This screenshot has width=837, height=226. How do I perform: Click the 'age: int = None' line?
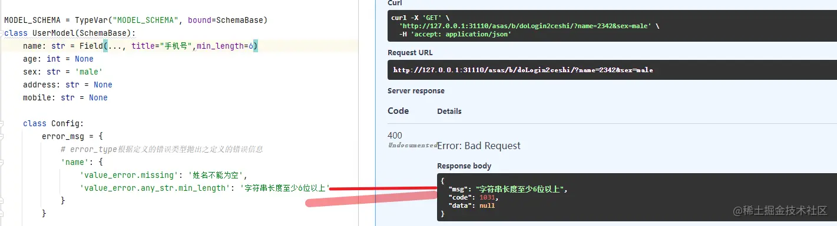[x=58, y=59]
